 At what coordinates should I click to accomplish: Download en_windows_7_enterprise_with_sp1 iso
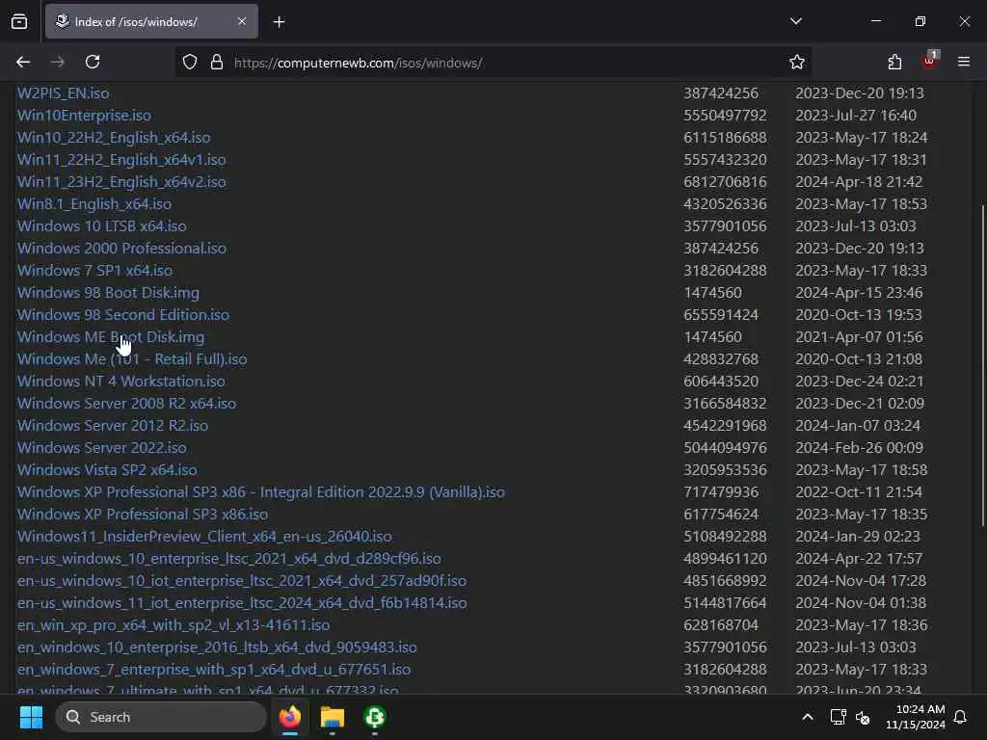213,670
